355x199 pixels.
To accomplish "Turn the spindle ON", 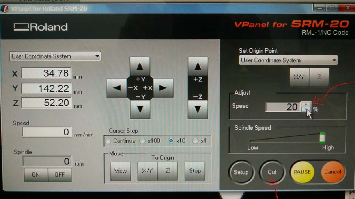I will coord(36,175).
